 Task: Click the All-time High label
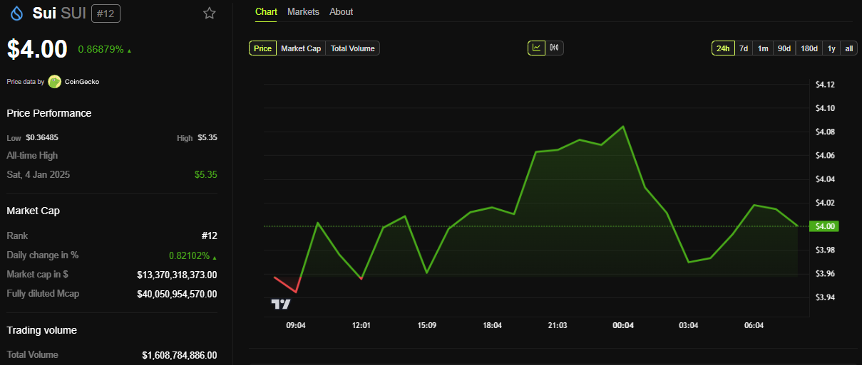pos(32,155)
